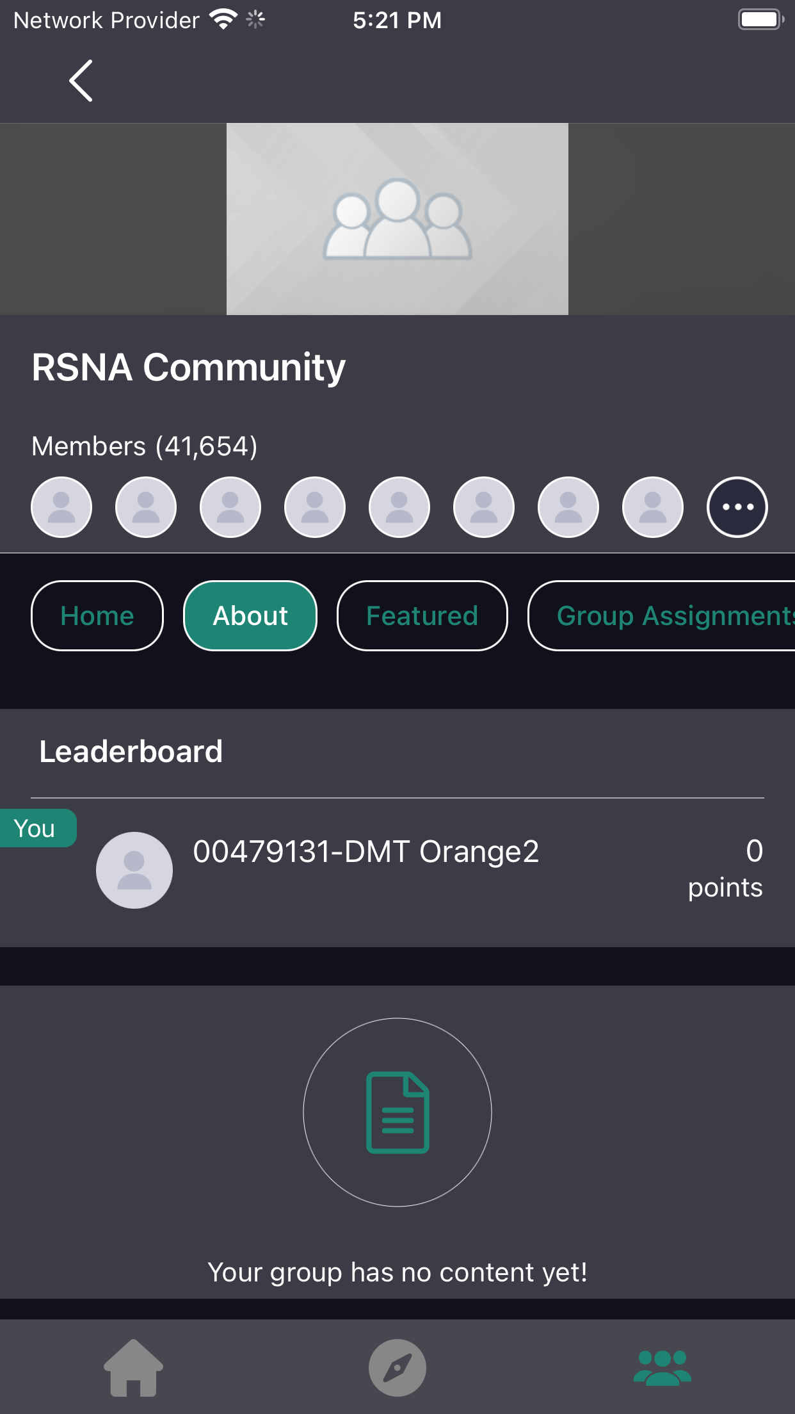Viewport: 795px width, 1414px height.
Task: Tap the 0 points score
Action: 726,869
